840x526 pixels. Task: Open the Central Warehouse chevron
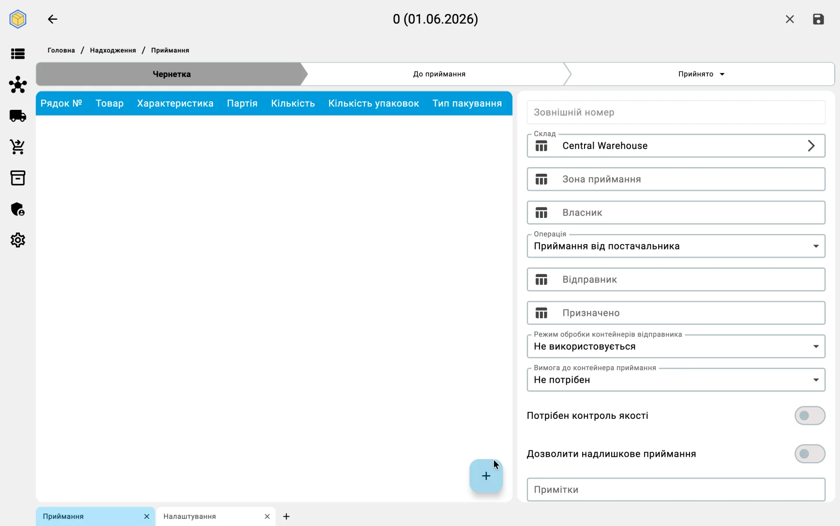coord(811,146)
